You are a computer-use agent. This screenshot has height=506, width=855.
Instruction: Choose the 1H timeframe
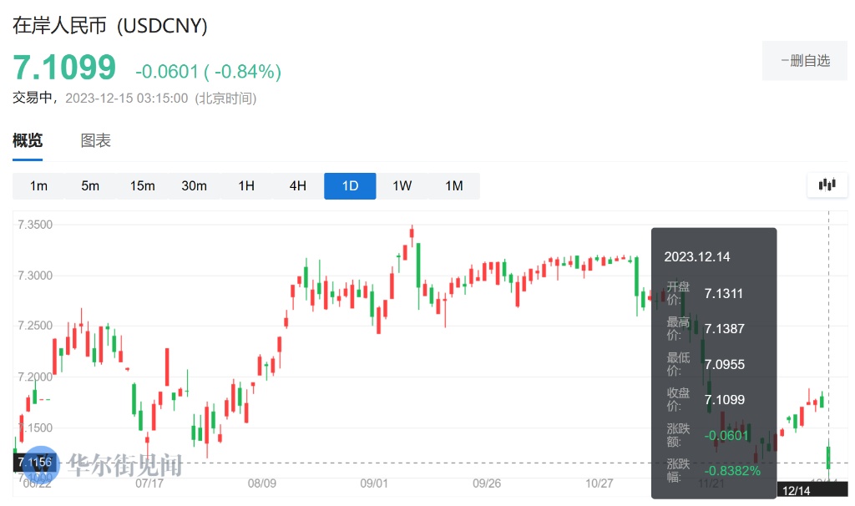(246, 185)
